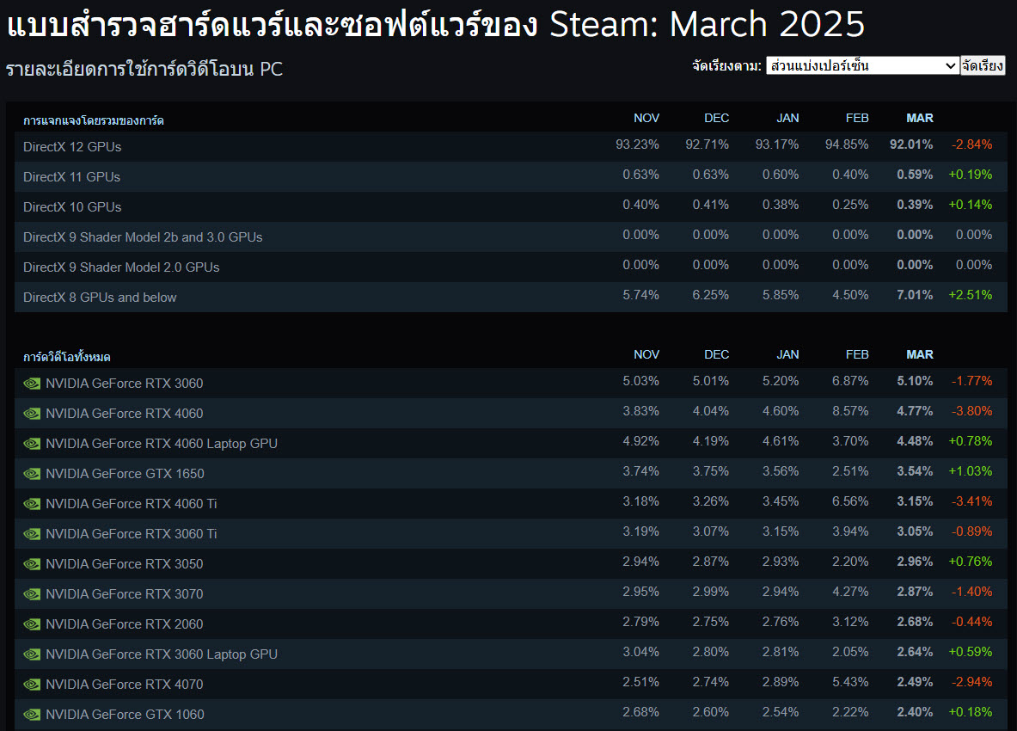Click NVIDIA icon next to GTX 1650
The width and height of the screenshot is (1017, 731).
pos(32,474)
